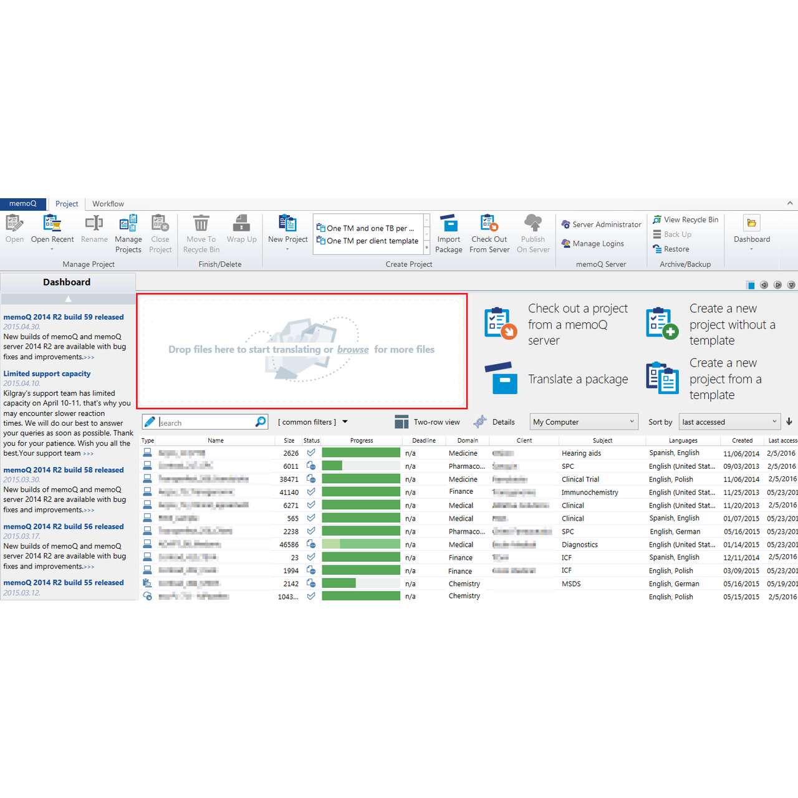Collapse the ribbon with the top-right chevron
The height and width of the screenshot is (798, 798).
[x=789, y=203]
